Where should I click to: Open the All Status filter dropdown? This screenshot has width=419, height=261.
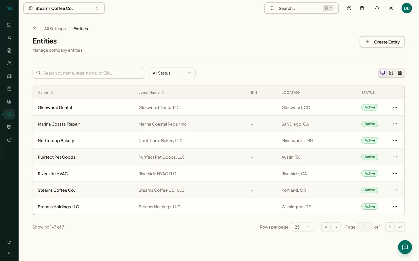[x=172, y=73]
